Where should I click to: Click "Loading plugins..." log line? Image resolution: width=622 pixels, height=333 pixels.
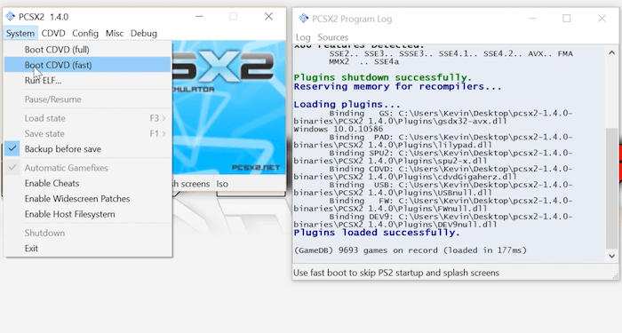(347, 104)
